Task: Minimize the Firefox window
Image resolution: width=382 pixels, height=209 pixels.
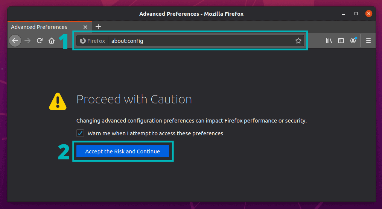Action: click(x=343, y=14)
